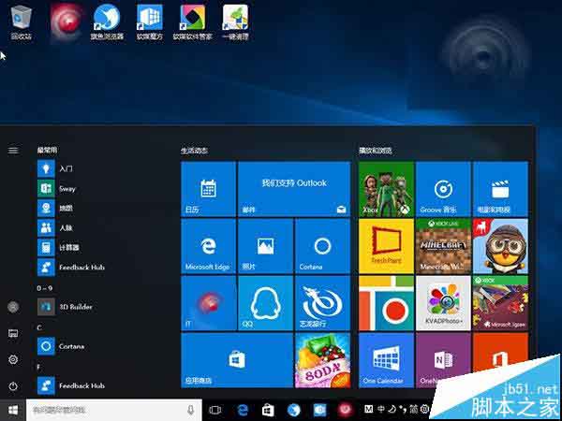Open Store from the taskbar

[x=268, y=410]
